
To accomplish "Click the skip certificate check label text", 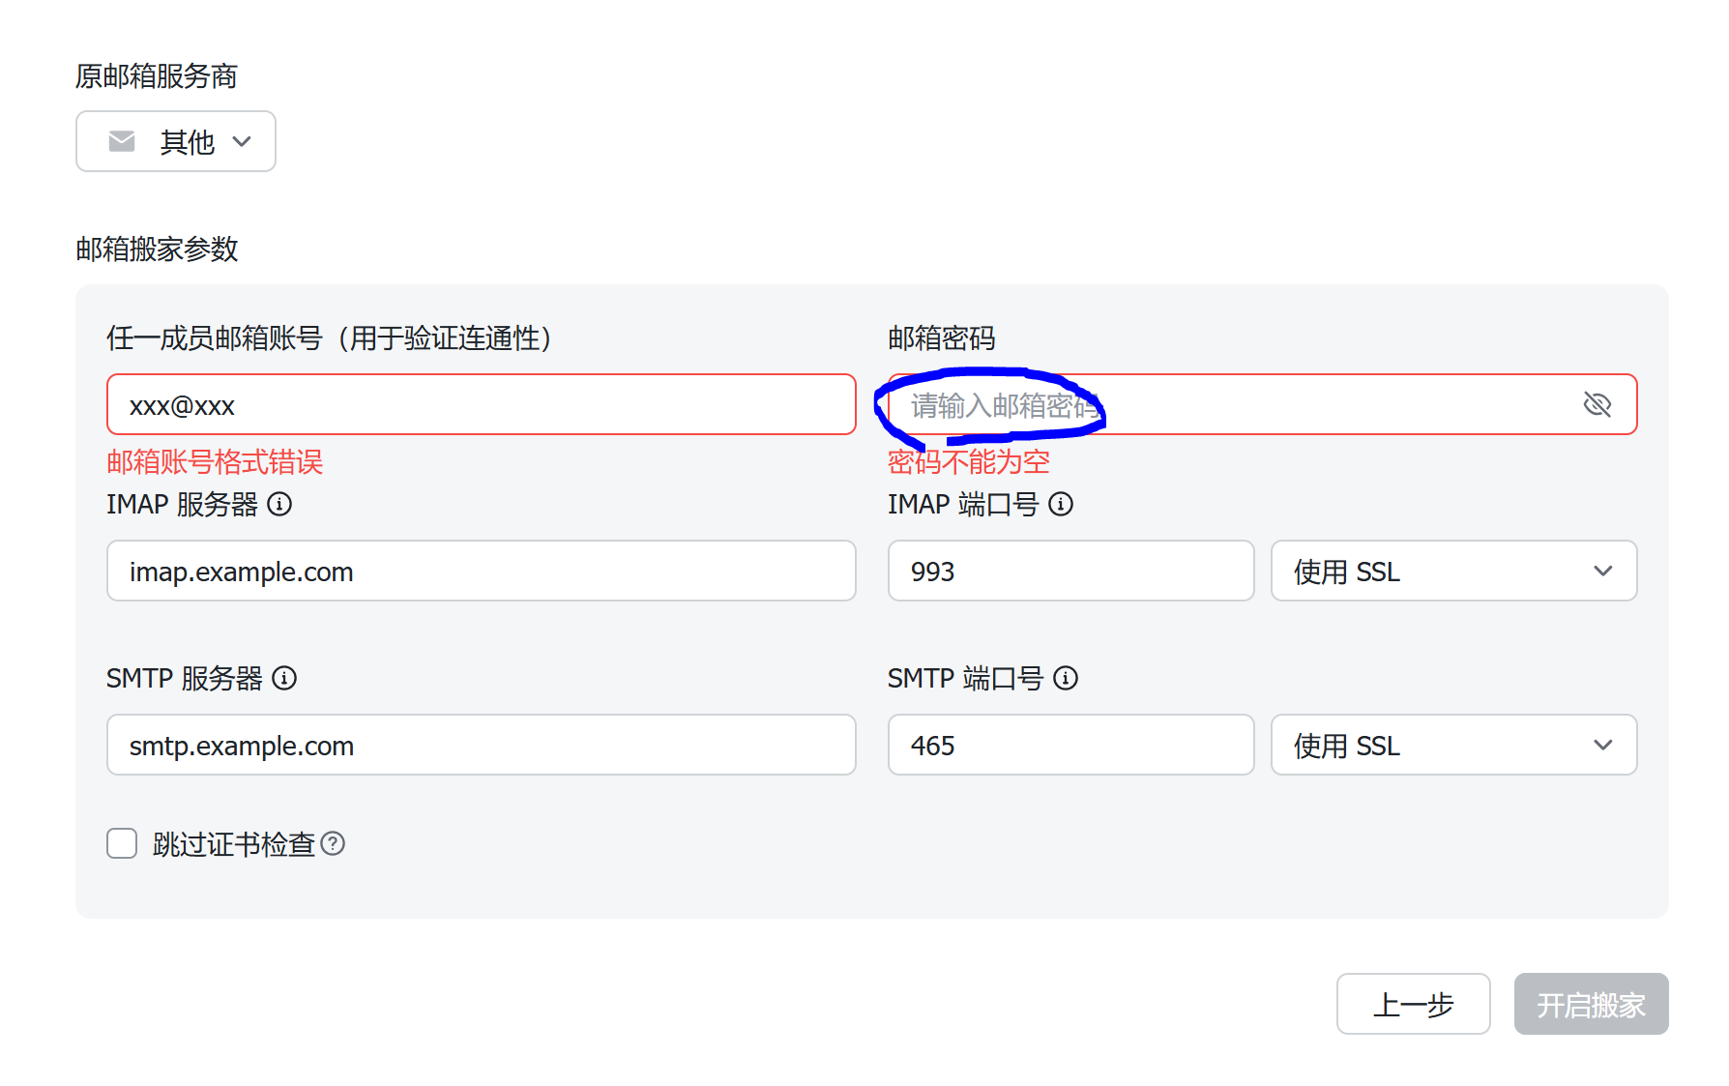I will pos(234,844).
